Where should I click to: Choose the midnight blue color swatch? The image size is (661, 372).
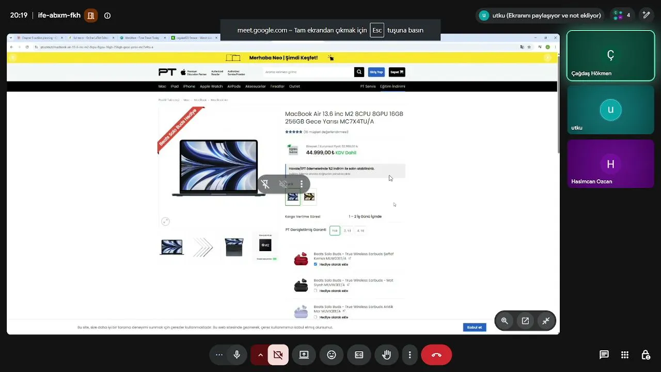tap(293, 197)
